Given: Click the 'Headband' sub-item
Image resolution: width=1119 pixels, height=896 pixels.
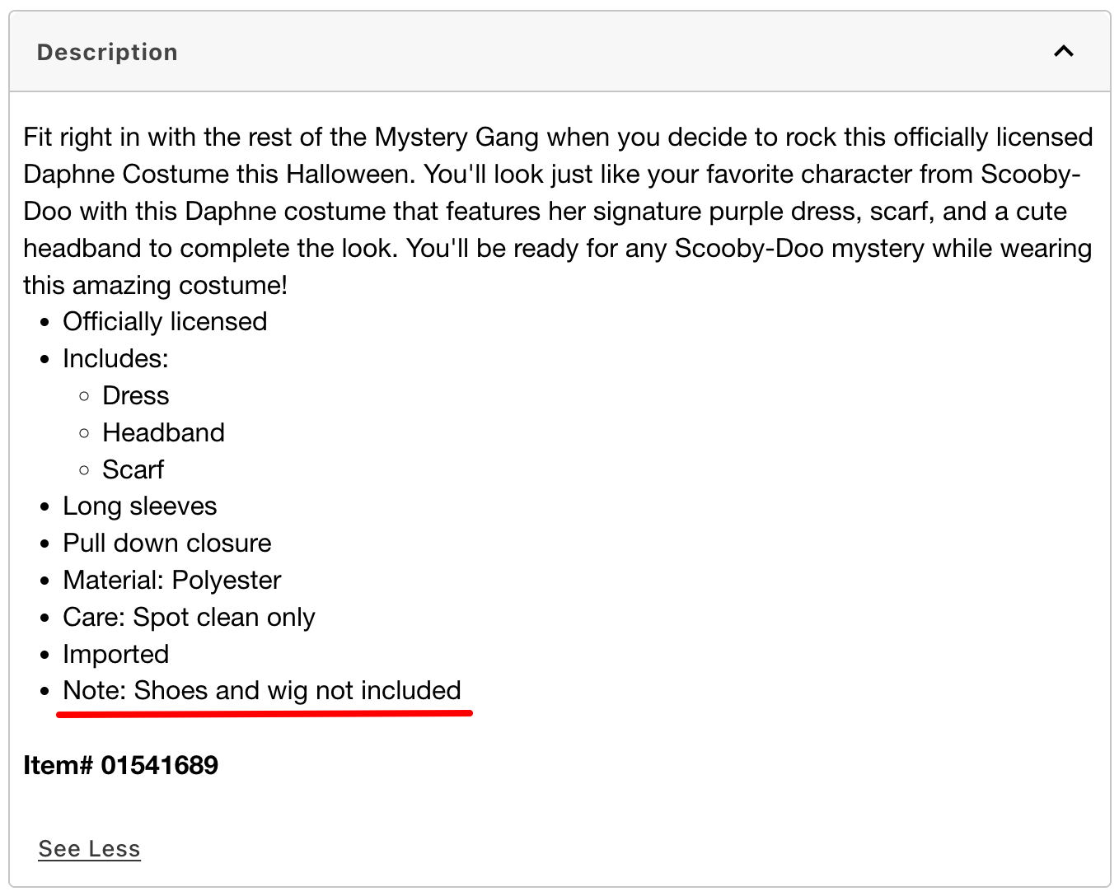Looking at the screenshot, I should tap(163, 432).
